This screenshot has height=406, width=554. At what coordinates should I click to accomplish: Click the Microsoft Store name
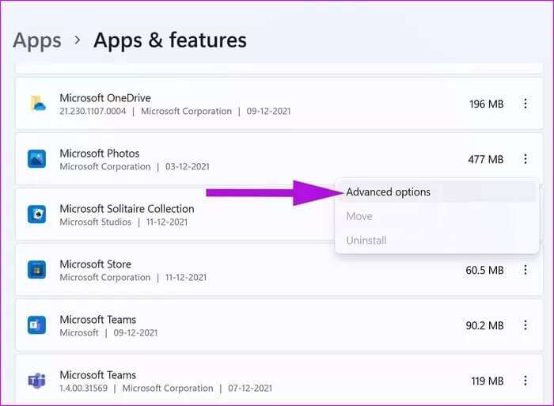(x=96, y=264)
